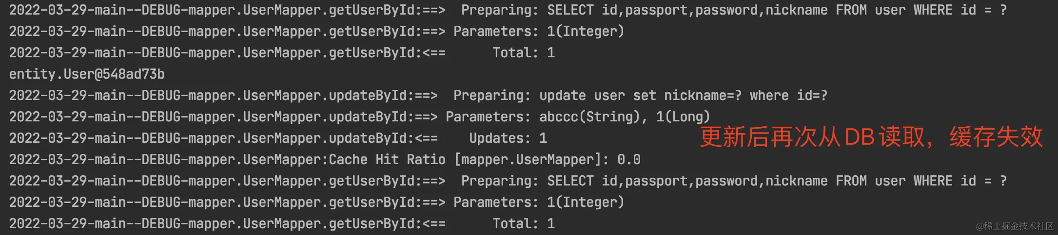
Task: Click the Updates: 1 result text
Action: click(x=508, y=138)
